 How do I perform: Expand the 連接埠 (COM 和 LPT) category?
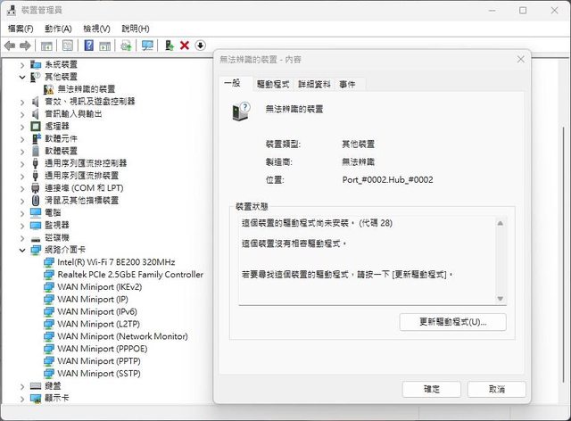click(23, 188)
